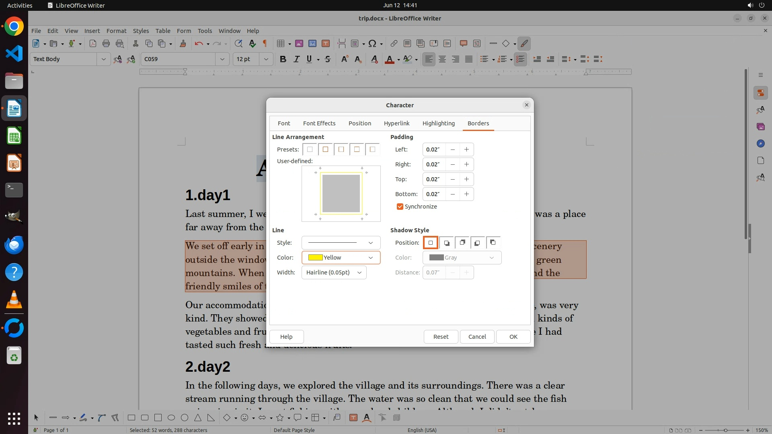The height and width of the screenshot is (434, 772).
Task: Open the Yellow line color picker
Action: (341, 258)
